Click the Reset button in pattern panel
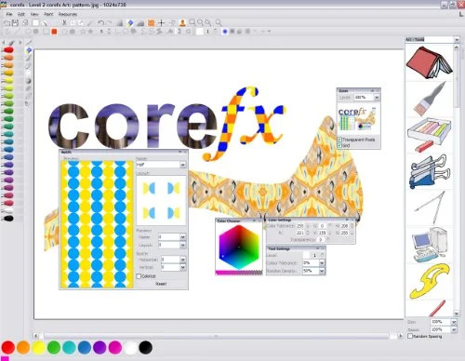The image size is (465, 361). 161,284
